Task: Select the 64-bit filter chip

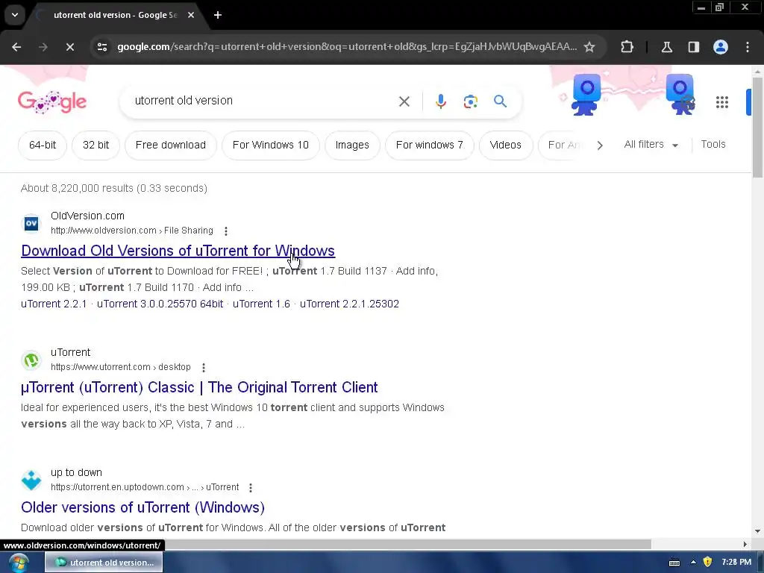Action: (43, 145)
